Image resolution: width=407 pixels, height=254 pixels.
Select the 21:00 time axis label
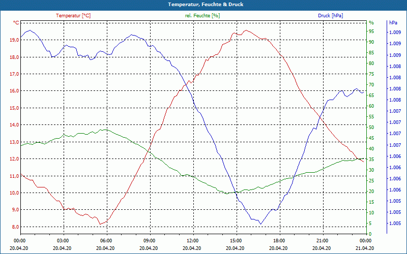pyautogui.click(x=322, y=240)
